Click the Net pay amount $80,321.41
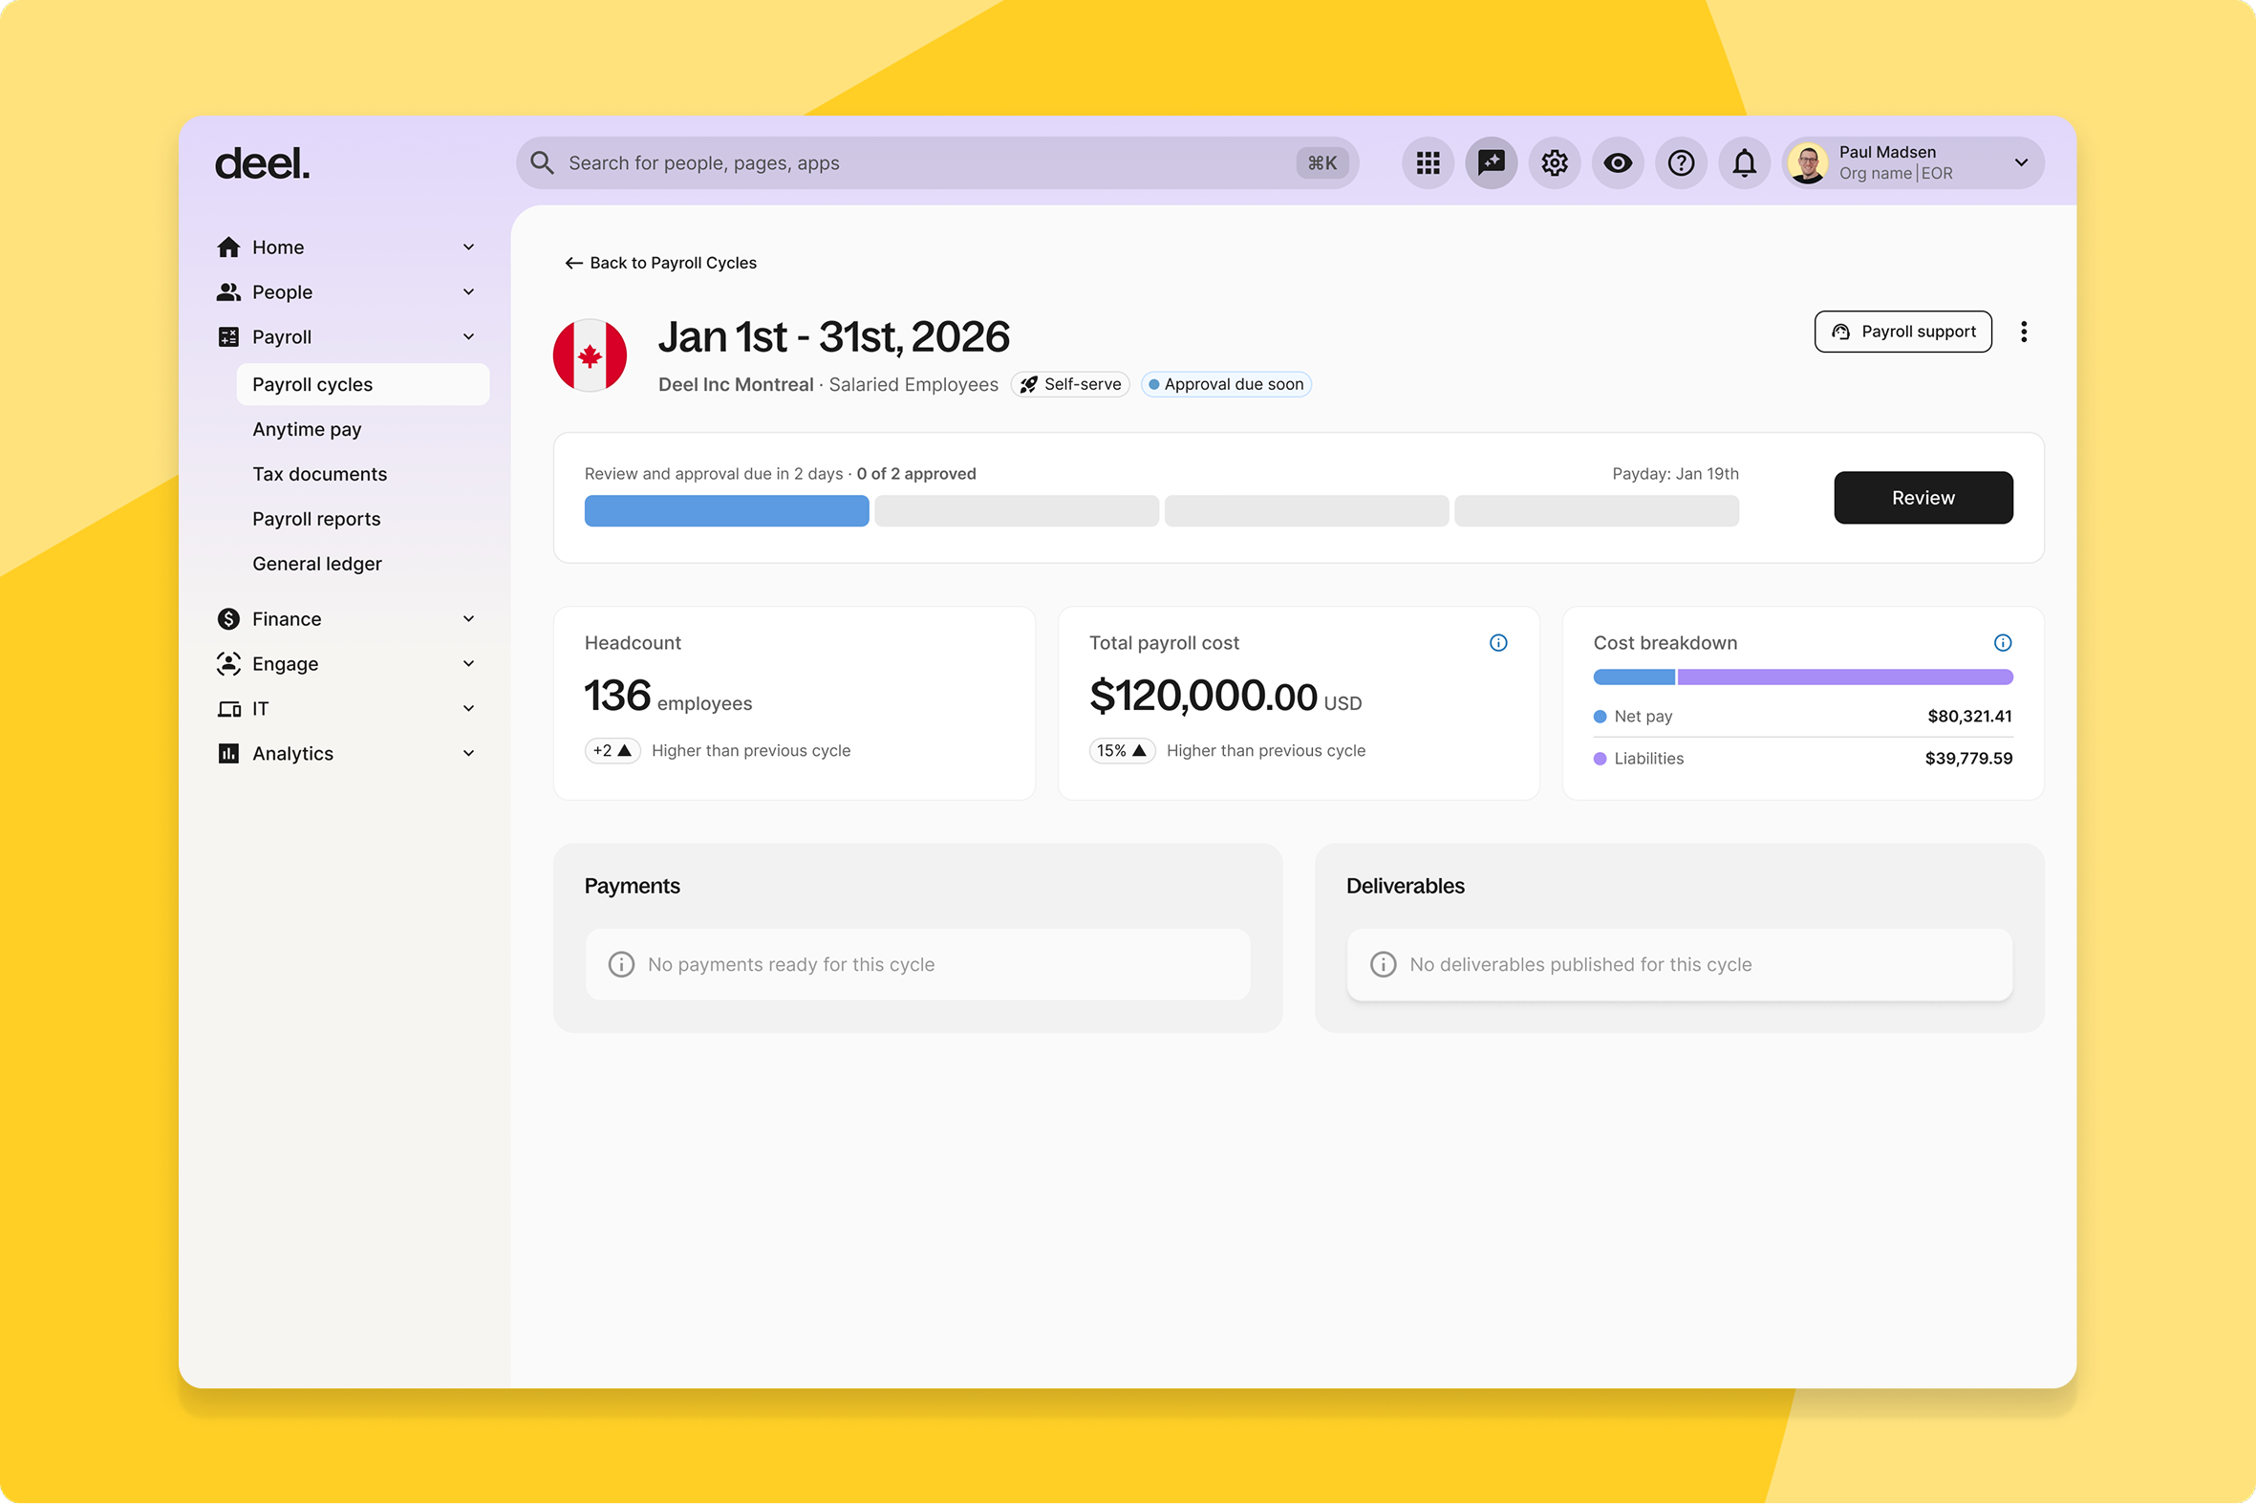The image size is (2256, 1504). (x=1970, y=717)
